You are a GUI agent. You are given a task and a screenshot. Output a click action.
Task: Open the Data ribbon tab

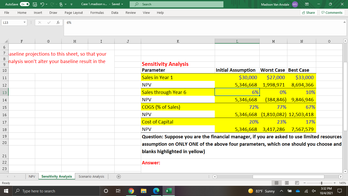pyautogui.click(x=115, y=13)
